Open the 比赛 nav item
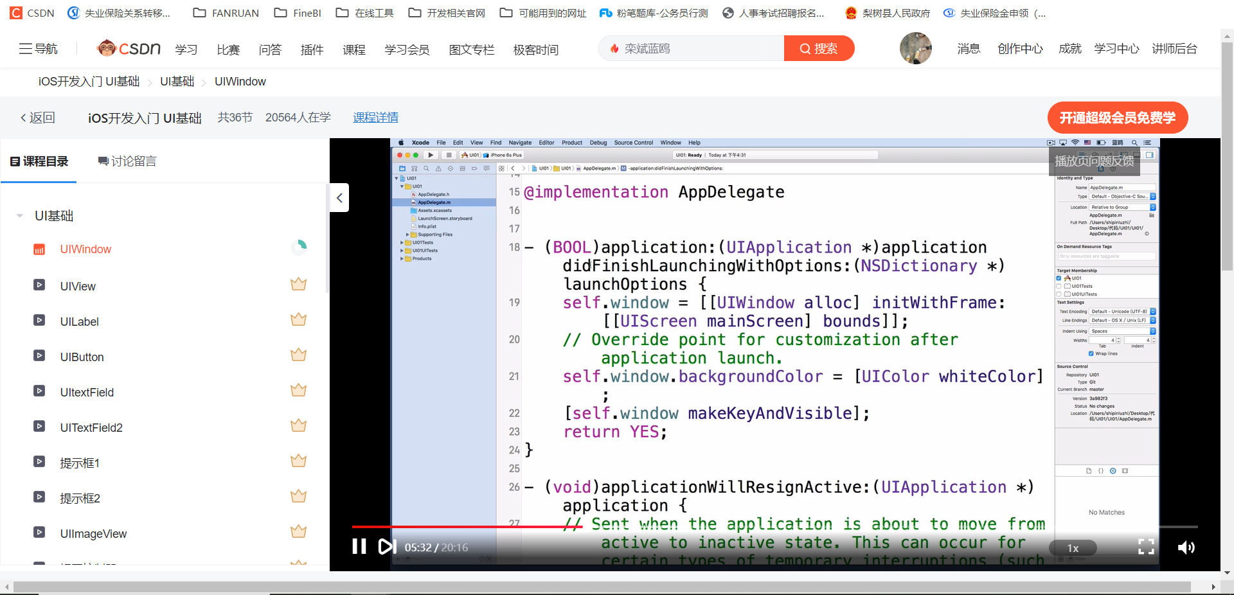This screenshot has width=1234, height=595. [x=228, y=49]
